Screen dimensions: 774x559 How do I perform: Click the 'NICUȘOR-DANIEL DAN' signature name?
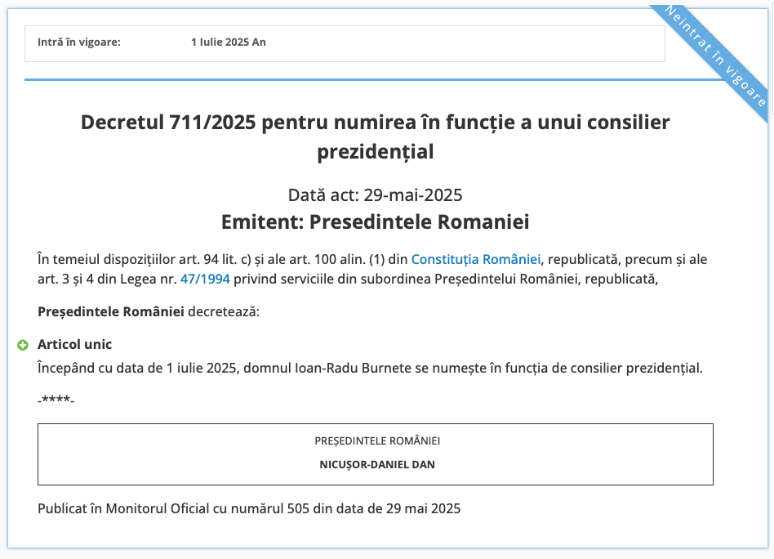(x=377, y=464)
